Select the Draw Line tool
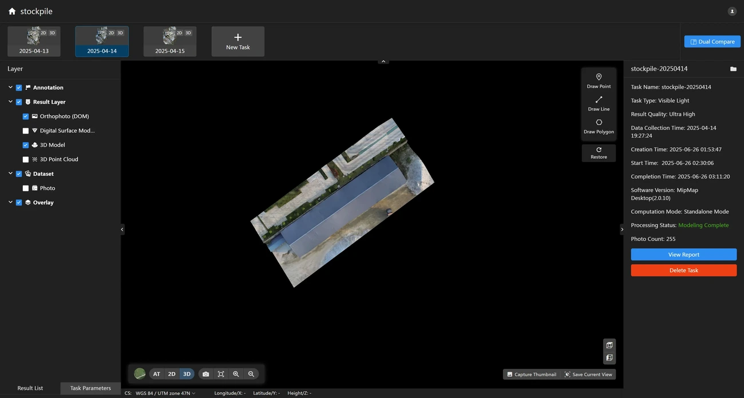744x398 pixels. pos(599,103)
